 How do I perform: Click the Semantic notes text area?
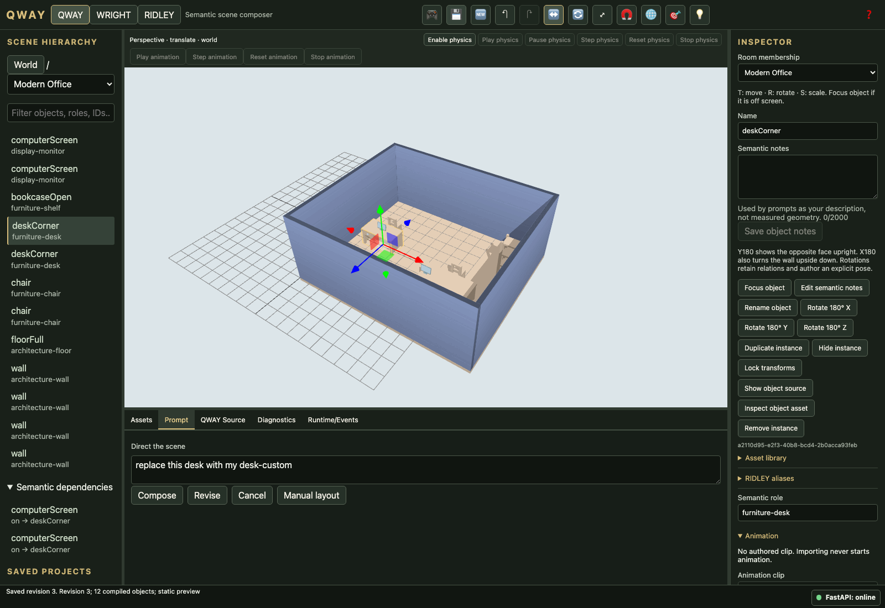pos(808,177)
